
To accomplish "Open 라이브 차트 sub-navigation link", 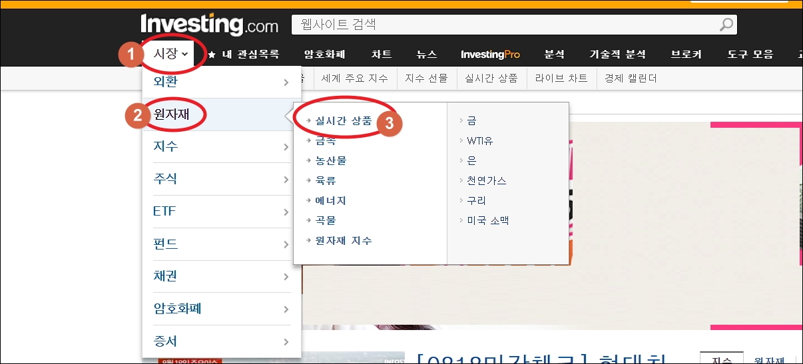I will coord(561,79).
